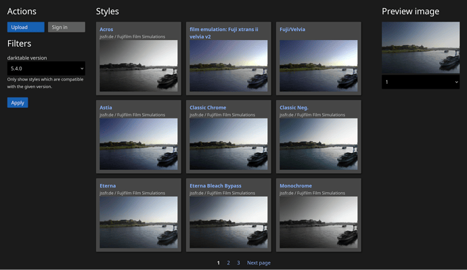Click the jssfr.de subtitle under Astia
The height and width of the screenshot is (270, 467).
tap(132, 115)
